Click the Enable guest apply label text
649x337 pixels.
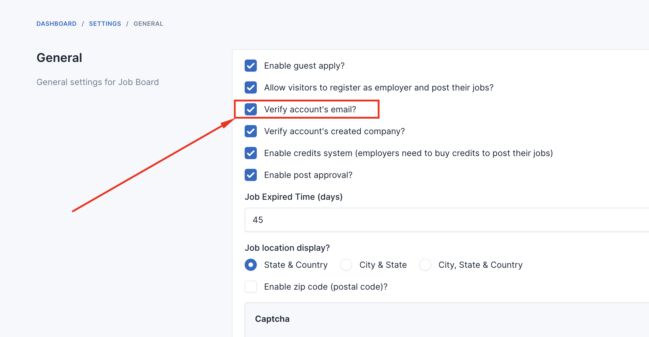[304, 66]
